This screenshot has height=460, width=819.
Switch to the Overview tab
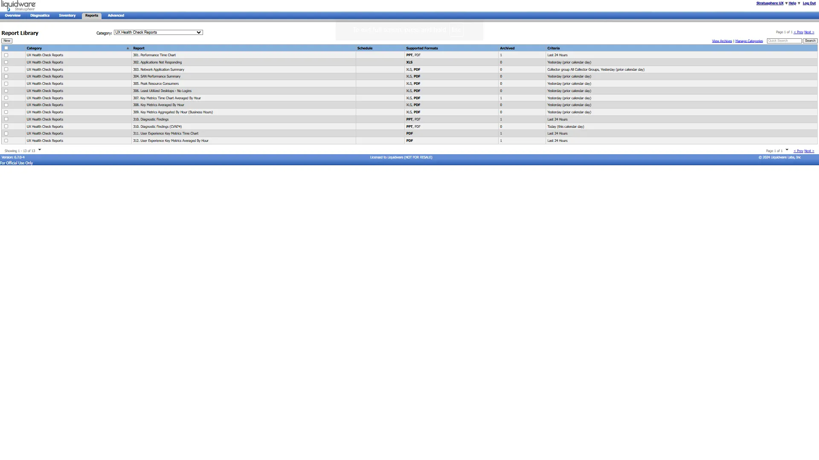pyautogui.click(x=13, y=16)
